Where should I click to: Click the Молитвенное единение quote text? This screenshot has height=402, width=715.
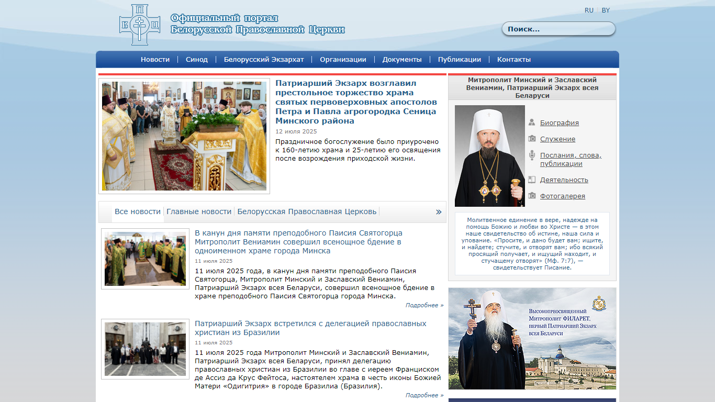532,243
